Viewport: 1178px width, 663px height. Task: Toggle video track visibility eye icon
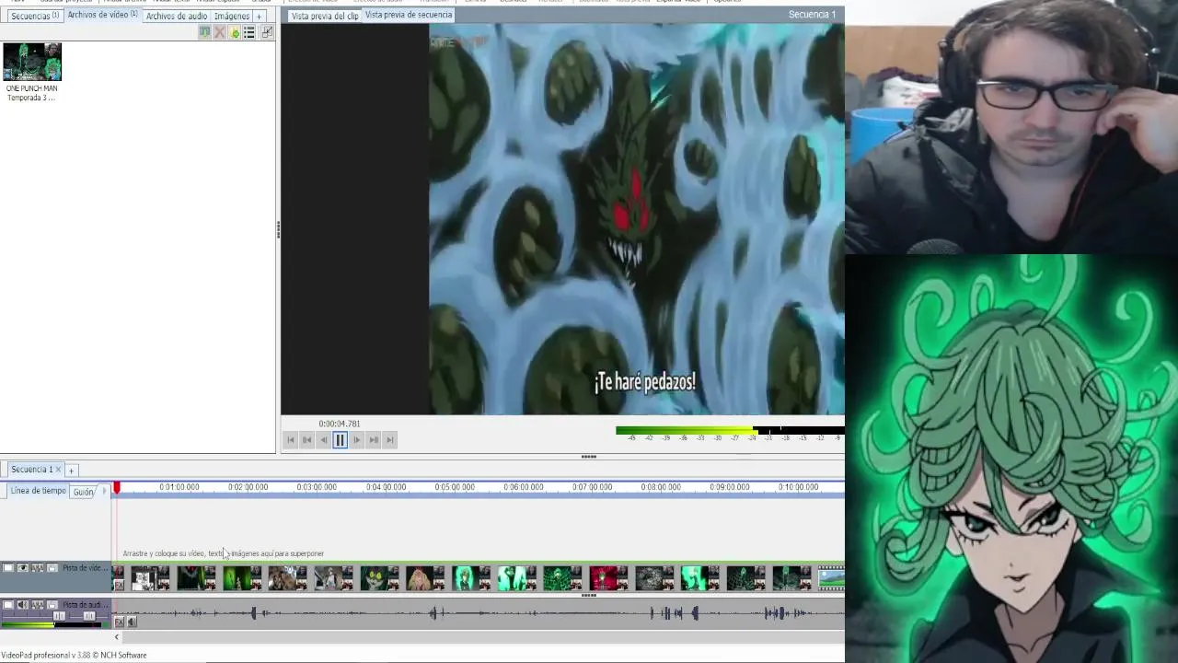click(23, 567)
